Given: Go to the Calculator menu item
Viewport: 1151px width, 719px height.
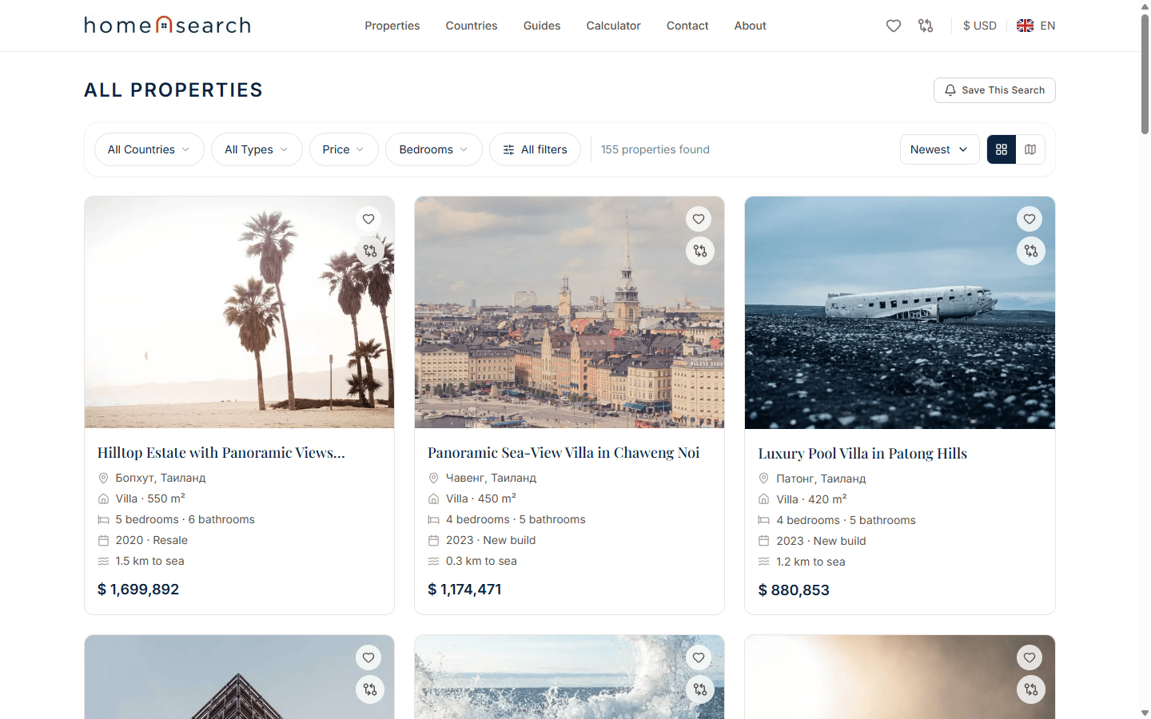Looking at the screenshot, I should (613, 26).
